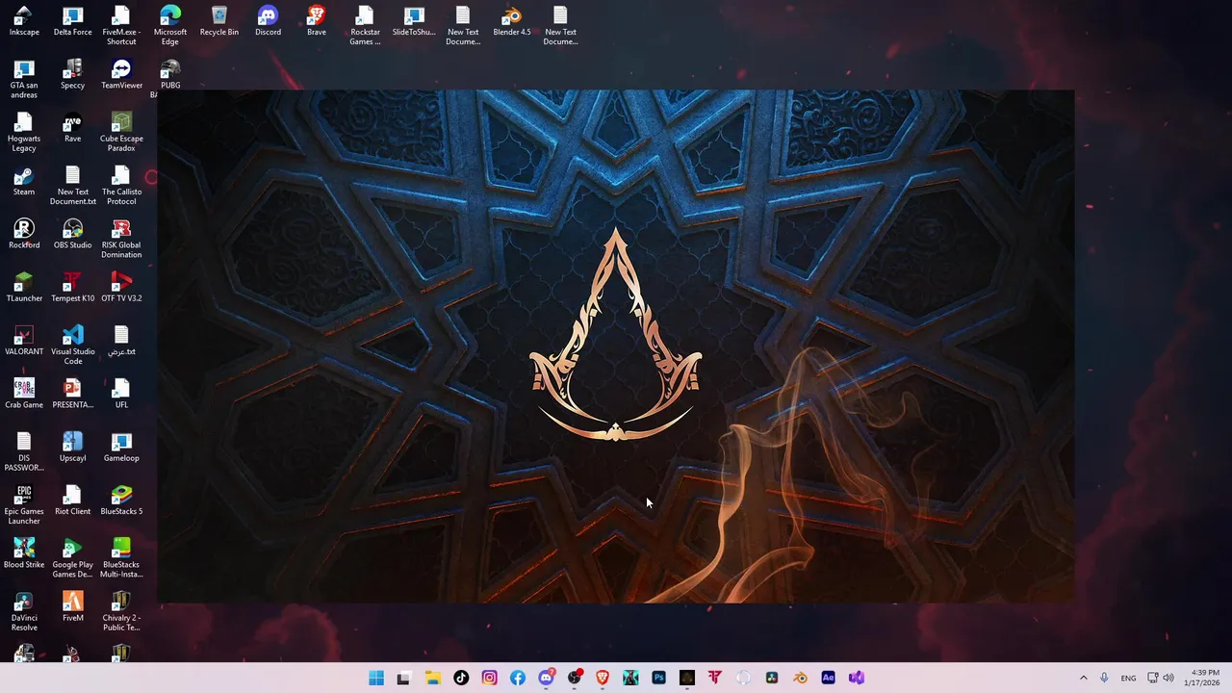The height and width of the screenshot is (693, 1232).
Task: Launch Photoshop from the taskbar
Action: click(658, 678)
